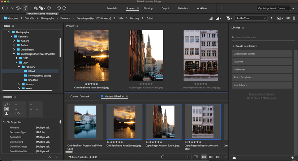Image resolution: width=298 pixels, height=161 pixels.
Task: Switch to grid lock thumbnail view
Action: 195,157
